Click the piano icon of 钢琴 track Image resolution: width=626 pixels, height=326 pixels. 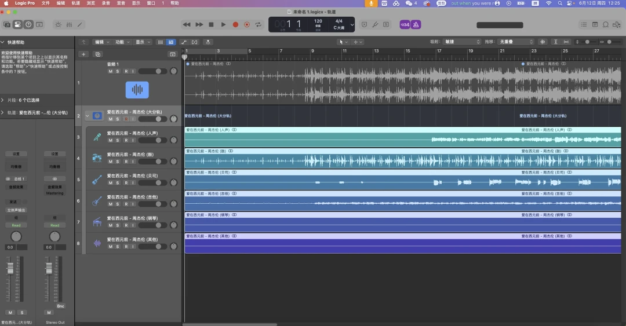click(x=97, y=222)
